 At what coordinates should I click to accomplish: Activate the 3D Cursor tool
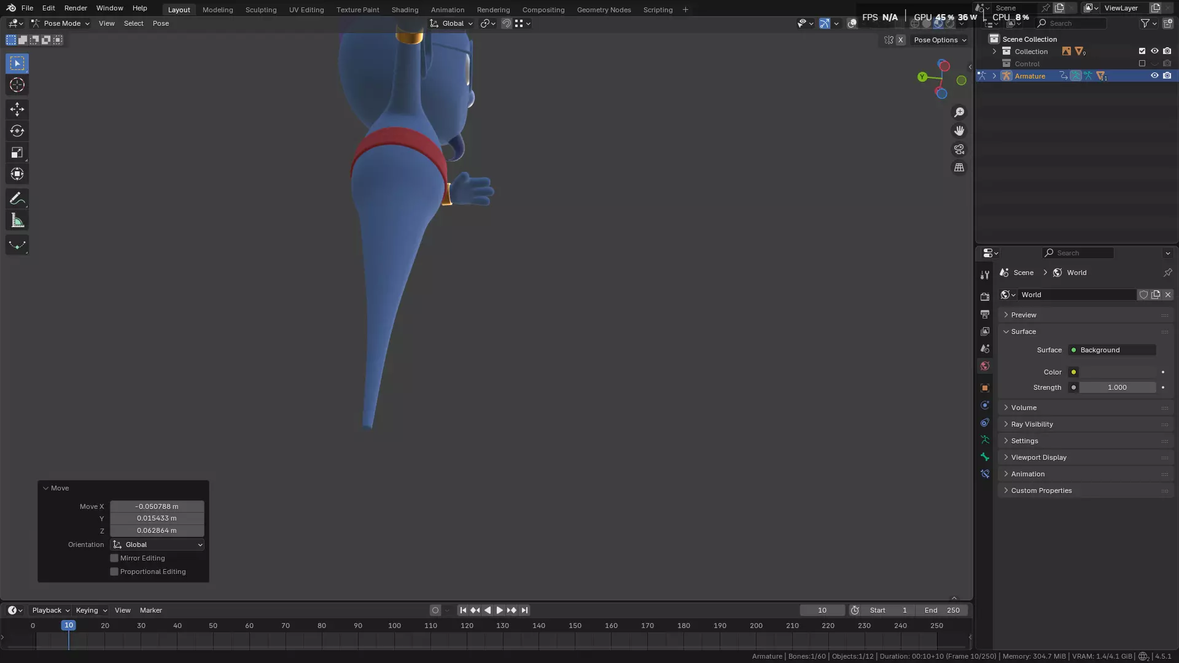coord(17,85)
